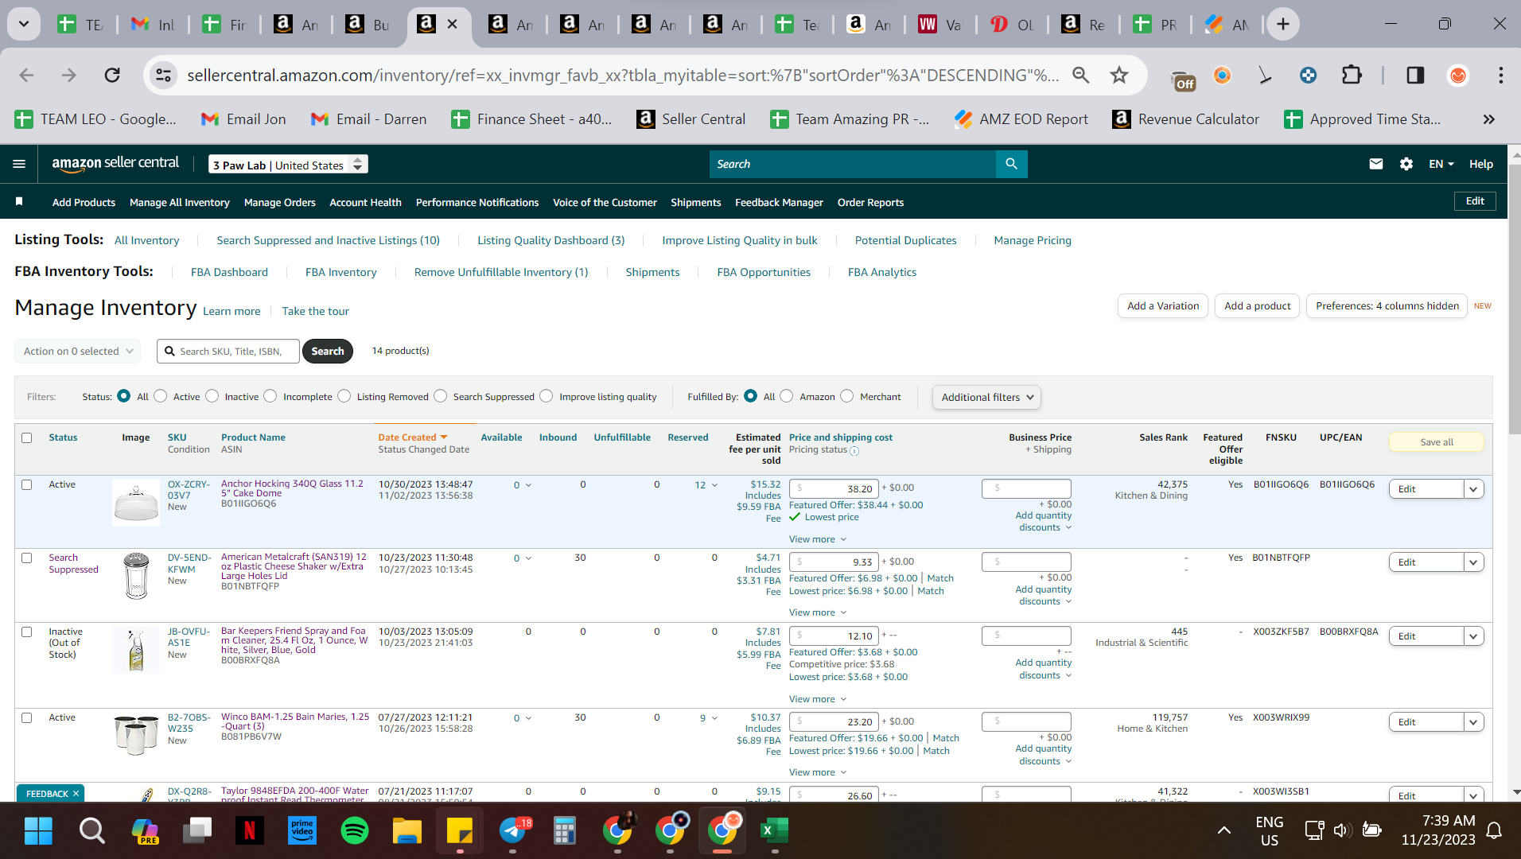Click the site information icon in address bar
This screenshot has height=859, width=1521.
pyautogui.click(x=163, y=75)
